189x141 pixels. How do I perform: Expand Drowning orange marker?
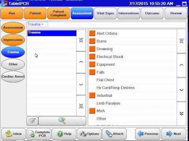(92, 49)
